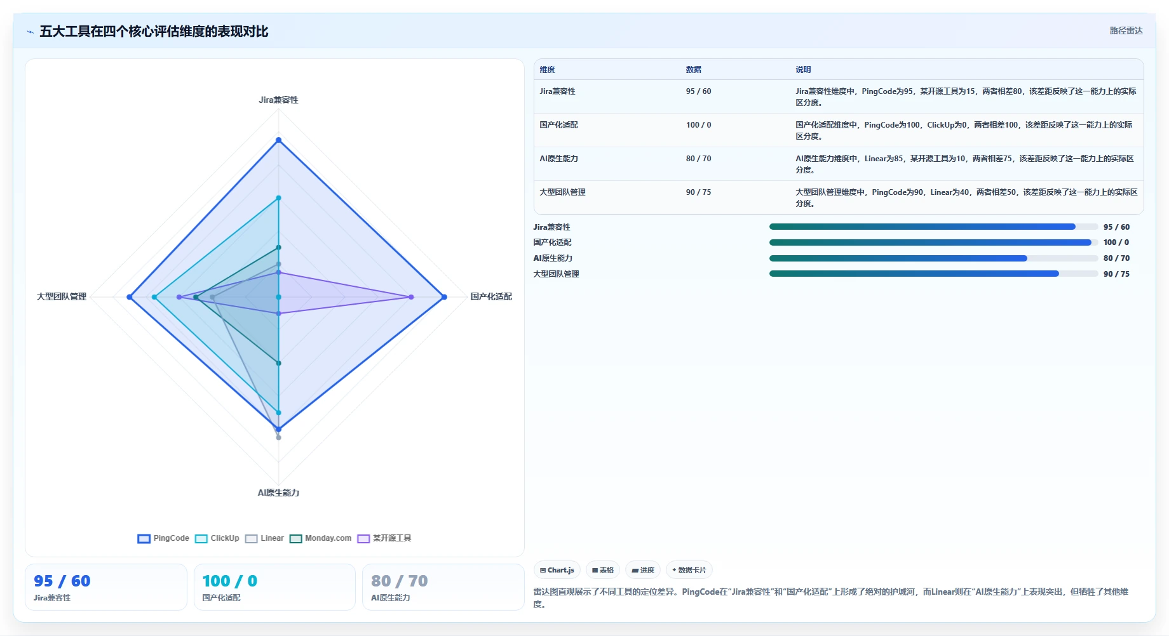Click Monday.com's data point on the Jira兼容性 axis
Image resolution: width=1169 pixels, height=636 pixels.
click(x=278, y=248)
